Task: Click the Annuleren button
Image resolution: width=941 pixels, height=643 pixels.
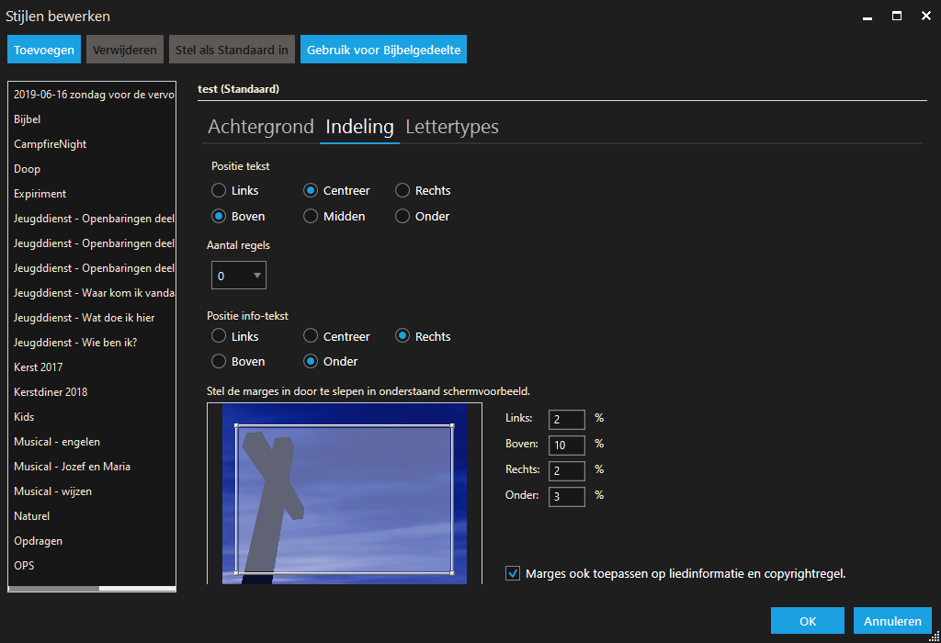Action: click(x=892, y=621)
